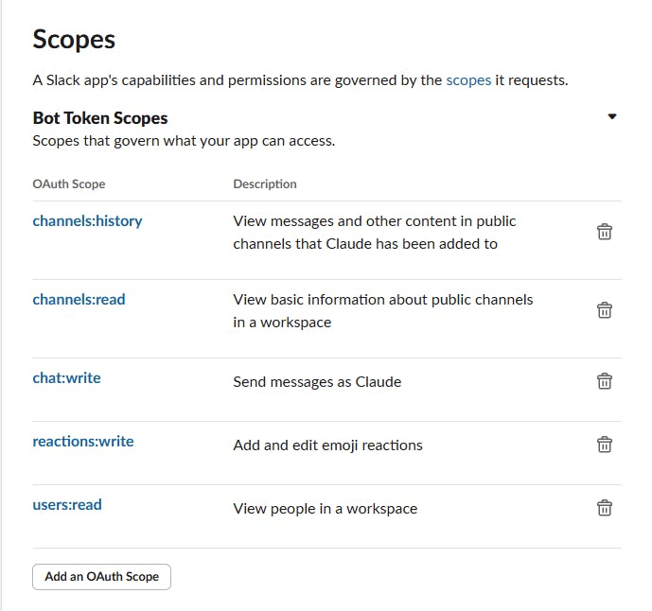Click the Bot Token Scopes heading
Viewport: 652px width, 611px height.
click(x=100, y=118)
